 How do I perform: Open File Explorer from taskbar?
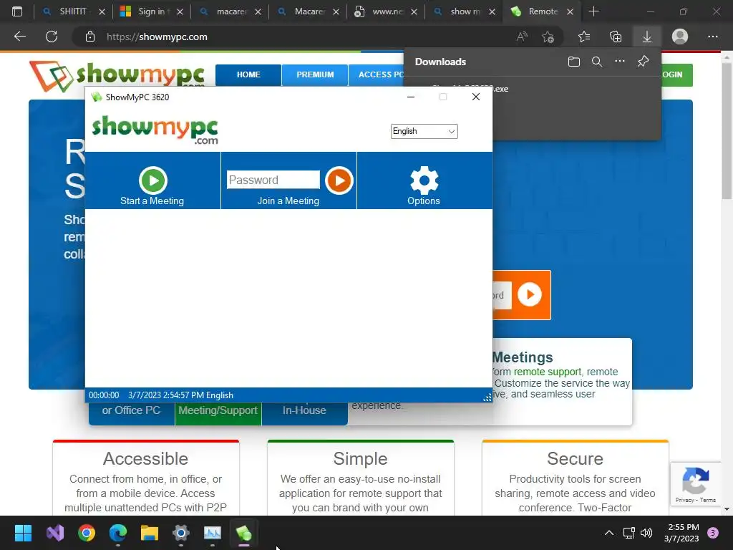coord(150,533)
